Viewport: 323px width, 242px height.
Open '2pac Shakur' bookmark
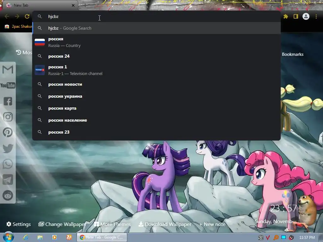tap(19, 26)
